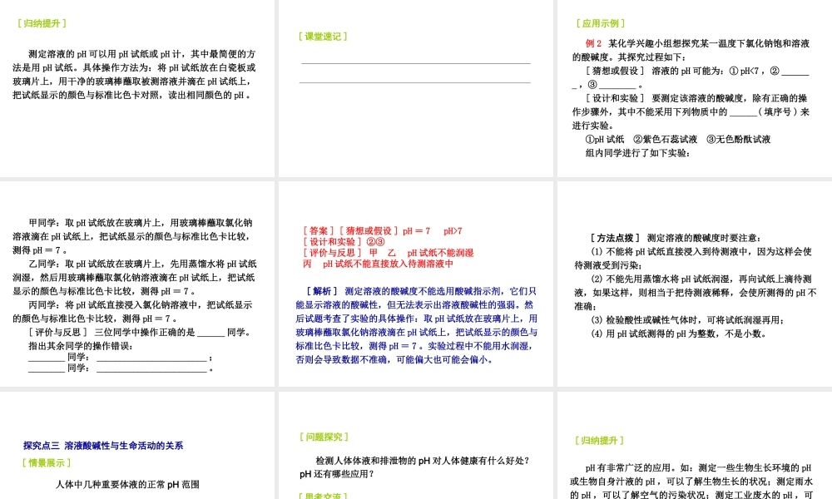Select the 问题探究 slide about 人体体液
The width and height of the screenshot is (832, 499).
click(415, 446)
